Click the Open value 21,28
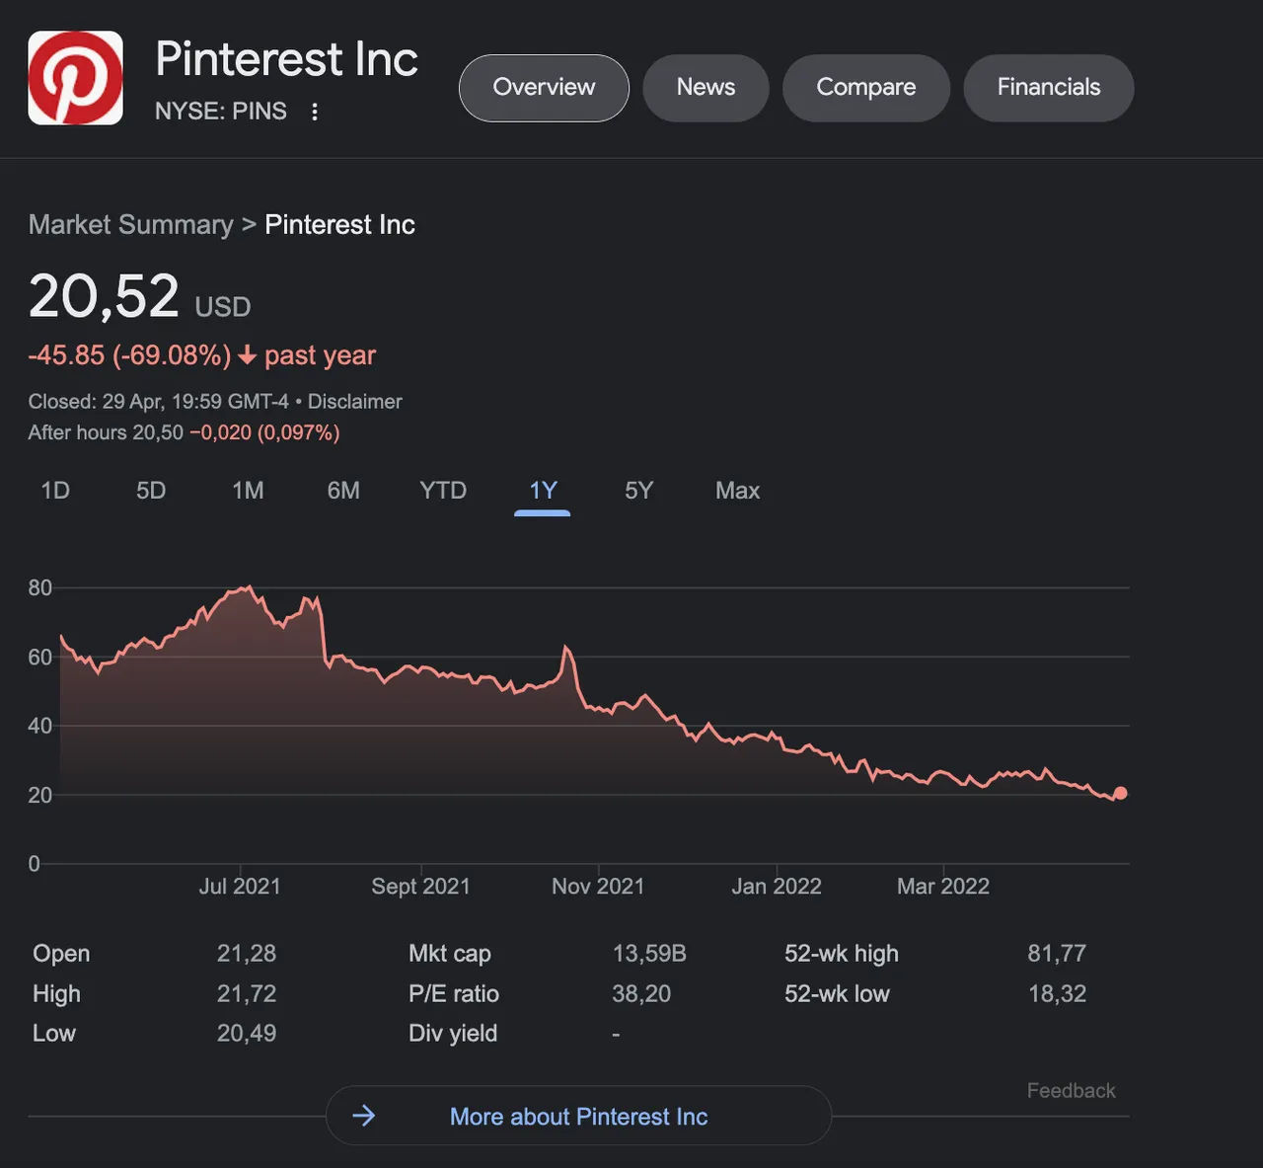The image size is (1263, 1168). [x=247, y=954]
